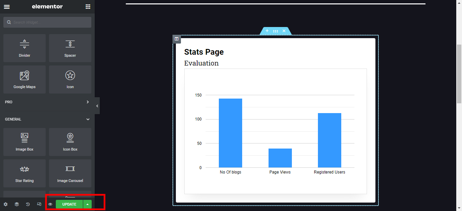Image resolution: width=462 pixels, height=211 pixels.
Task: Click the Registered Users axis label
Action: coord(330,172)
